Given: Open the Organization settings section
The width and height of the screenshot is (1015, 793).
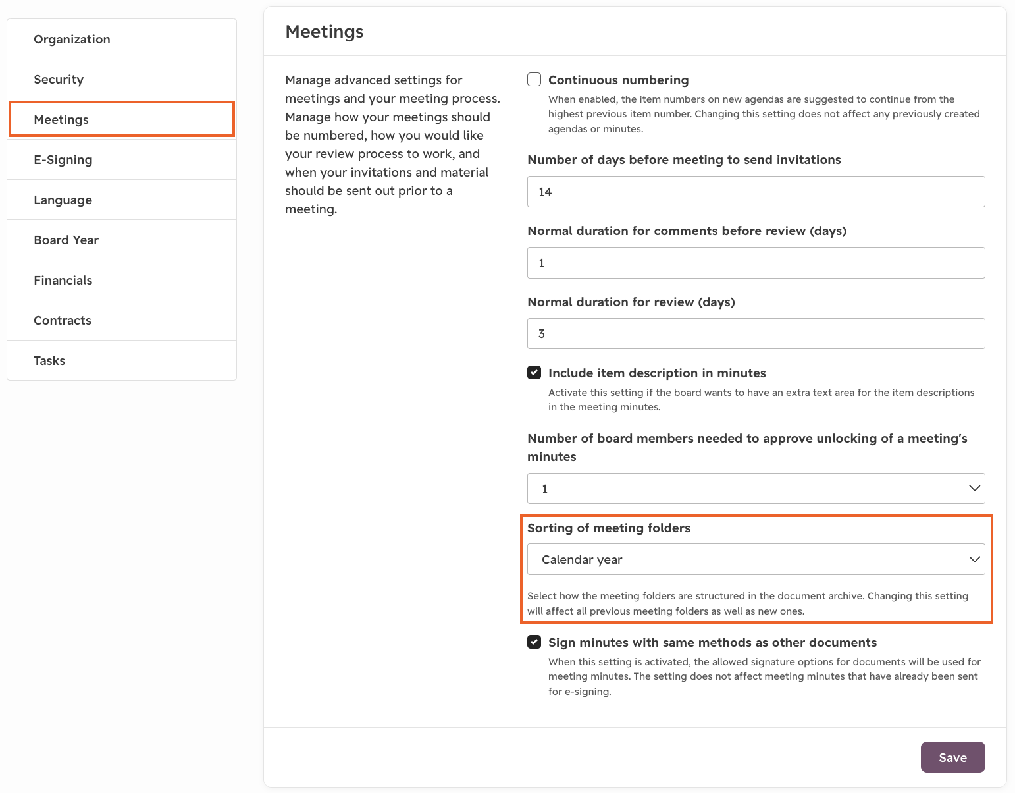Looking at the screenshot, I should (x=122, y=40).
